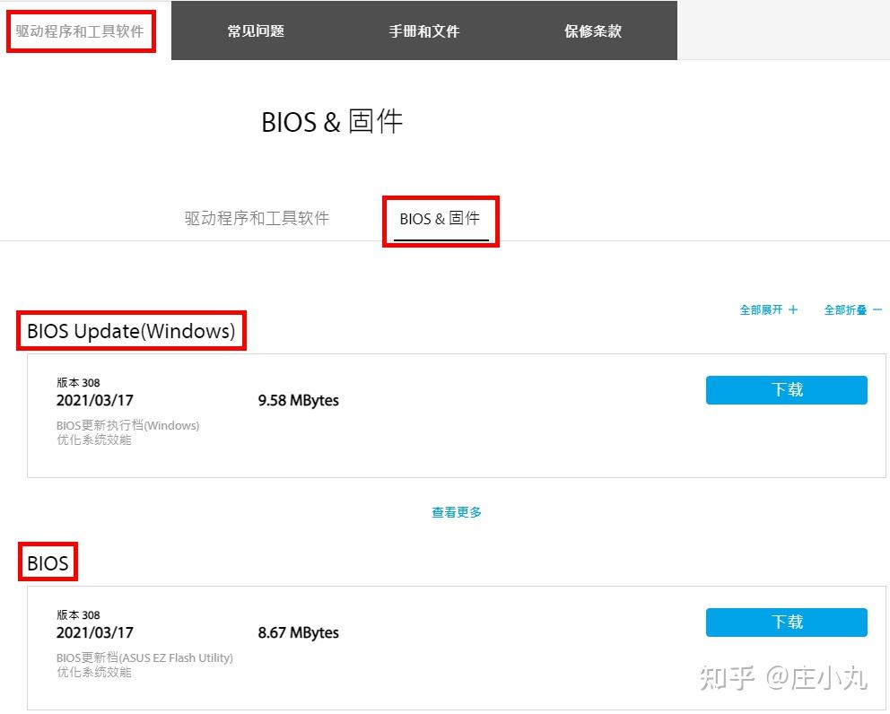Click the 9.58 MBytes file size label
This screenshot has width=890, height=714.
click(x=297, y=400)
